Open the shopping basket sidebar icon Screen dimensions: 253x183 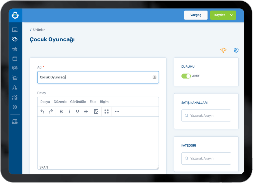(x=14, y=49)
